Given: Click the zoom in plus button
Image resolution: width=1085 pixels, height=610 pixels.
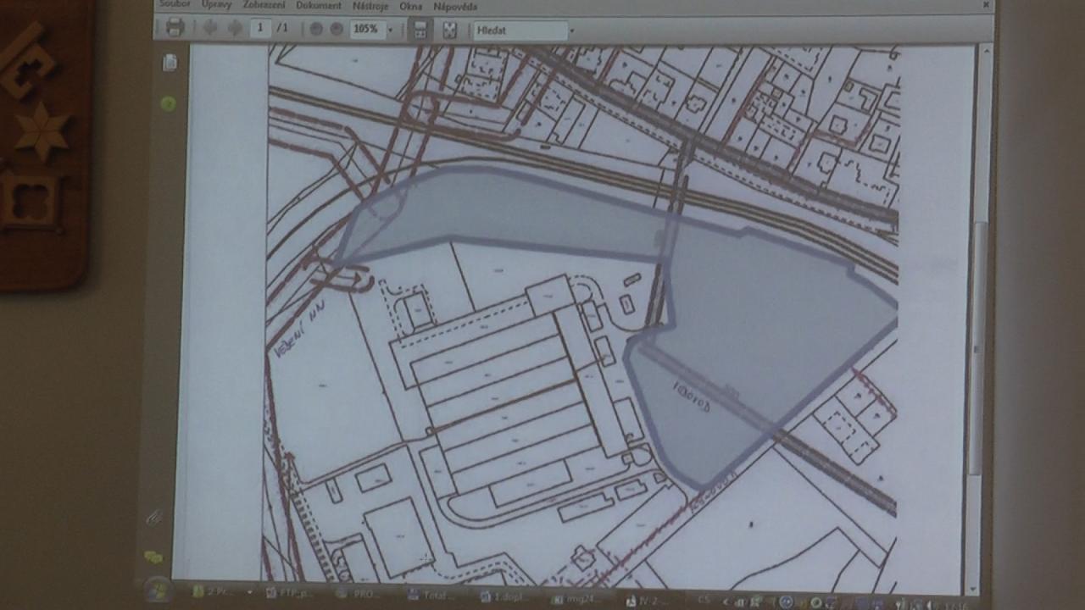Looking at the screenshot, I should pos(337,29).
